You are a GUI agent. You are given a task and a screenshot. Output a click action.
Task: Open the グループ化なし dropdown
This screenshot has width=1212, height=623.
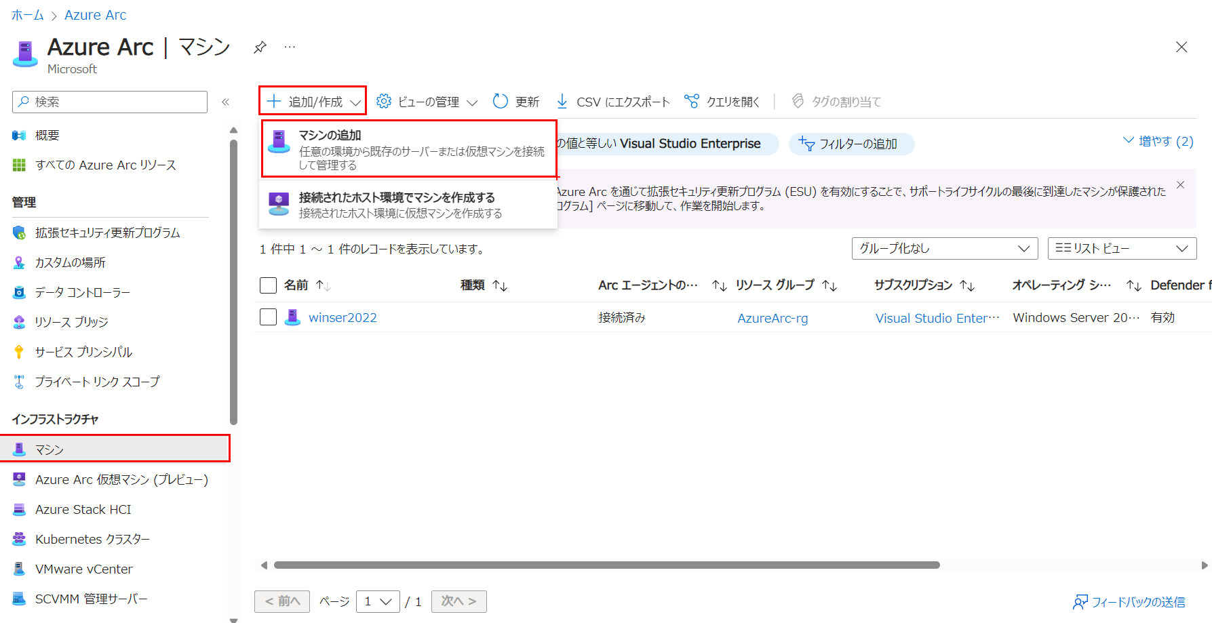click(945, 248)
